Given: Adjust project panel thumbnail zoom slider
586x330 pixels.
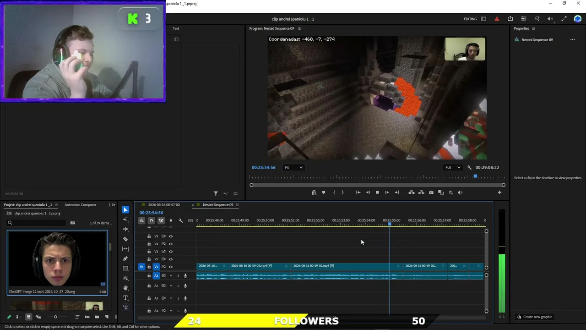Looking at the screenshot, I should click(55, 317).
